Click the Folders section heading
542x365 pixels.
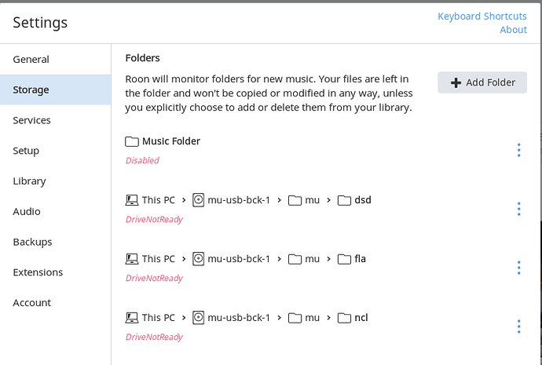pos(142,58)
